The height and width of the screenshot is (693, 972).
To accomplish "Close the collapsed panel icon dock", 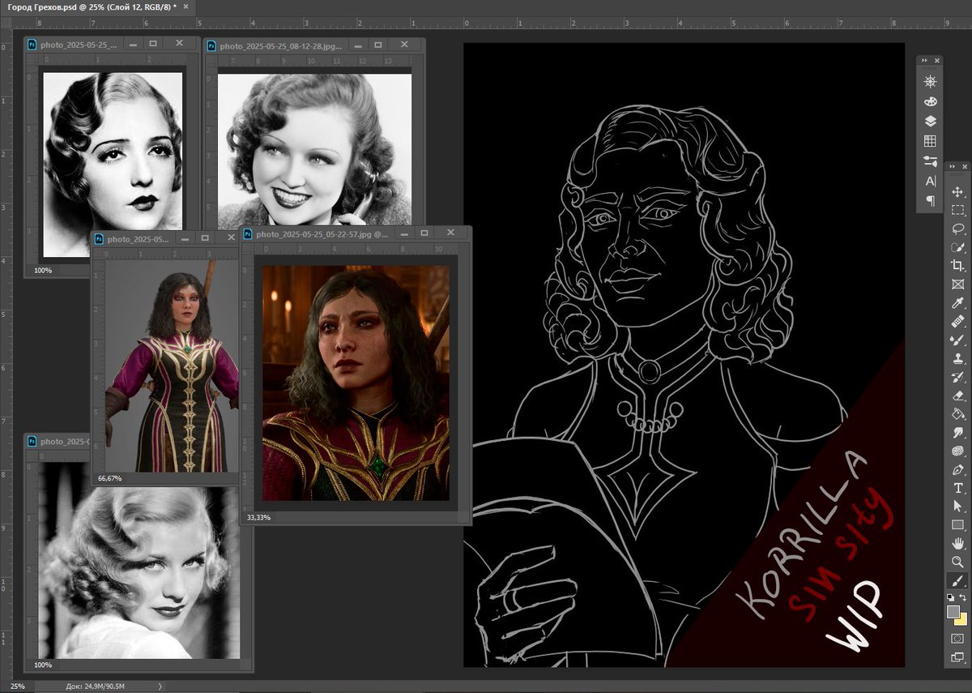I will pos(938,60).
